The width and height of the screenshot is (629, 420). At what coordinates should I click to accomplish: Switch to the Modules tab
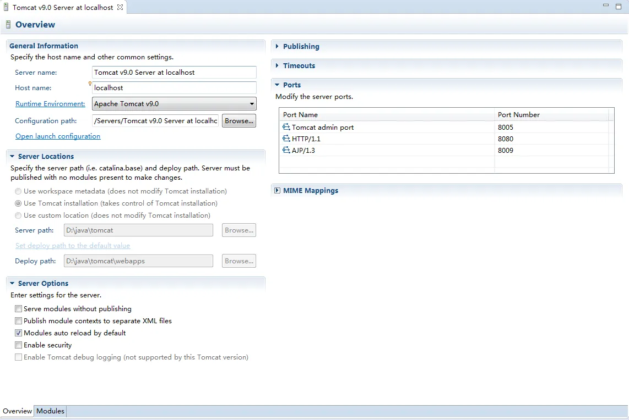[50, 411]
